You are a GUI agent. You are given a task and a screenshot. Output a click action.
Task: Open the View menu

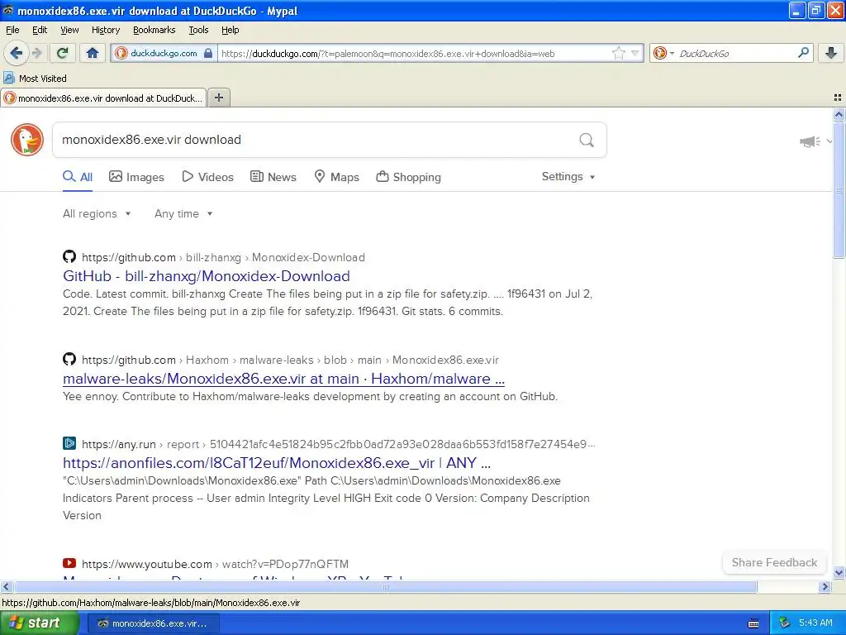click(x=69, y=30)
